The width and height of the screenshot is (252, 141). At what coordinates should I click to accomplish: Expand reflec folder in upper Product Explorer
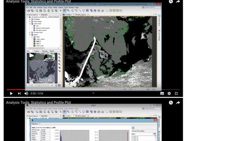(32, 37)
